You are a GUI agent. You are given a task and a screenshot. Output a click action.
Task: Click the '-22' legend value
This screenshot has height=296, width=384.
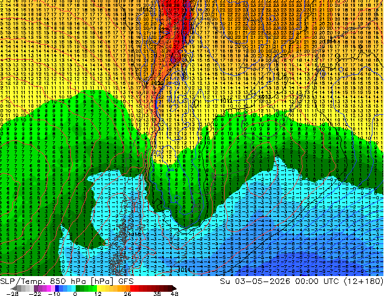(x=35, y=294)
